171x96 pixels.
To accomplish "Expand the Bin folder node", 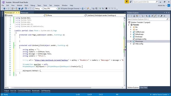I will (131, 27).
